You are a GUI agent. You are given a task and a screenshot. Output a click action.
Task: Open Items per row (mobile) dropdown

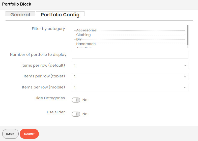click(x=130, y=87)
